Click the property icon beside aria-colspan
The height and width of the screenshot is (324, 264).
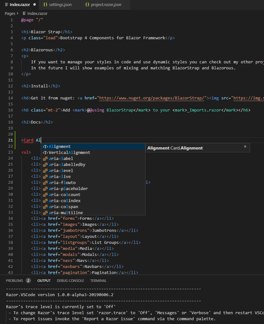click(45, 206)
